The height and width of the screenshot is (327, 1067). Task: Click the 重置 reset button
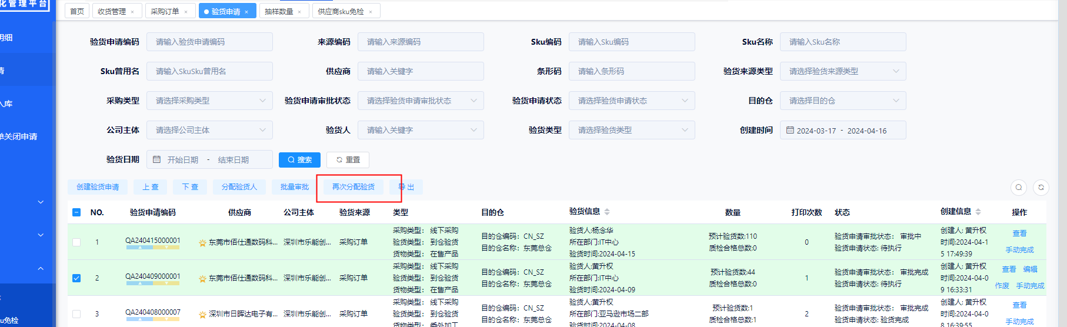(348, 160)
